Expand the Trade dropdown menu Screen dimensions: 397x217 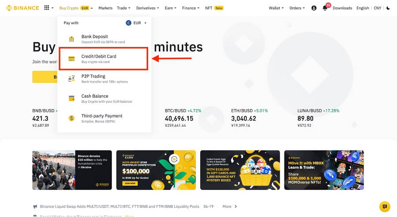point(124,8)
